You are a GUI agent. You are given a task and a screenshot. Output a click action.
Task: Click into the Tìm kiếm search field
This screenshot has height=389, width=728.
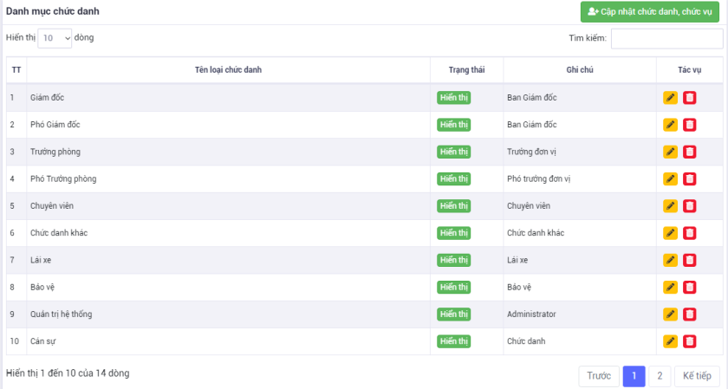(x=666, y=38)
